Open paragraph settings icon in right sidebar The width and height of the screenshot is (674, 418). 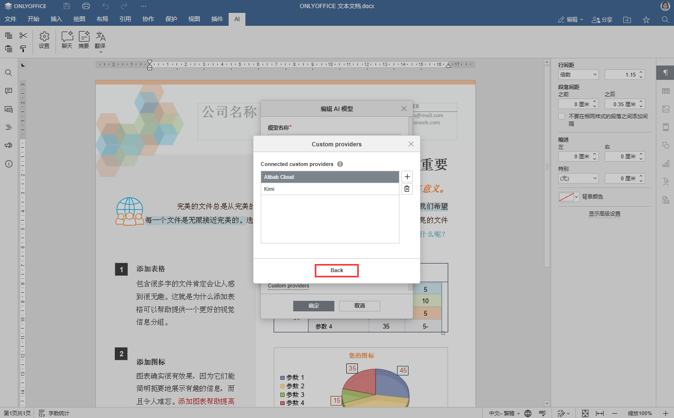[x=665, y=73]
